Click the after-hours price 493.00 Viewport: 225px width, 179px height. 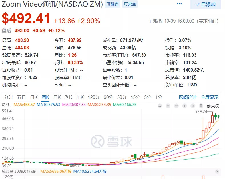22,30
